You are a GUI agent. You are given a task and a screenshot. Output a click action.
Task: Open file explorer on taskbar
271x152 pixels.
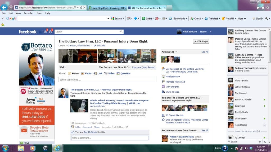click(x=21, y=148)
